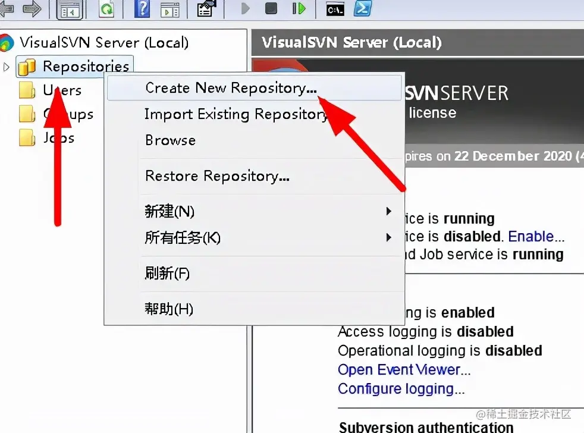This screenshot has height=433, width=584.
Task: Launch the PowerShell toolbar icon
Action: 362,8
